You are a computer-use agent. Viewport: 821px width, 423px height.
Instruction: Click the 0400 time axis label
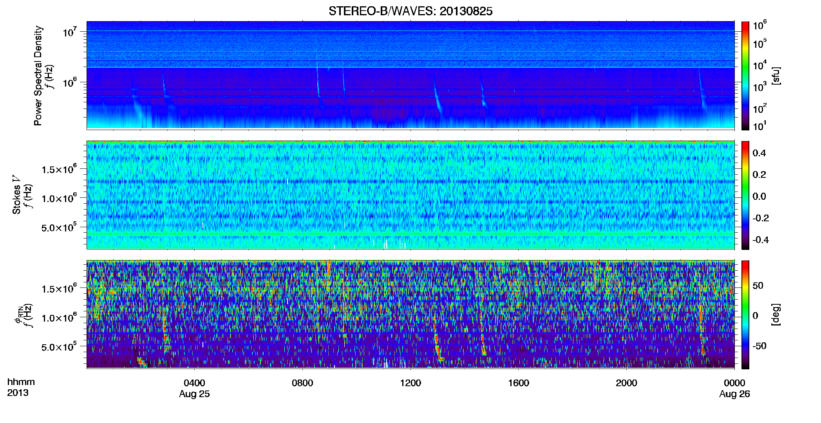pos(194,383)
